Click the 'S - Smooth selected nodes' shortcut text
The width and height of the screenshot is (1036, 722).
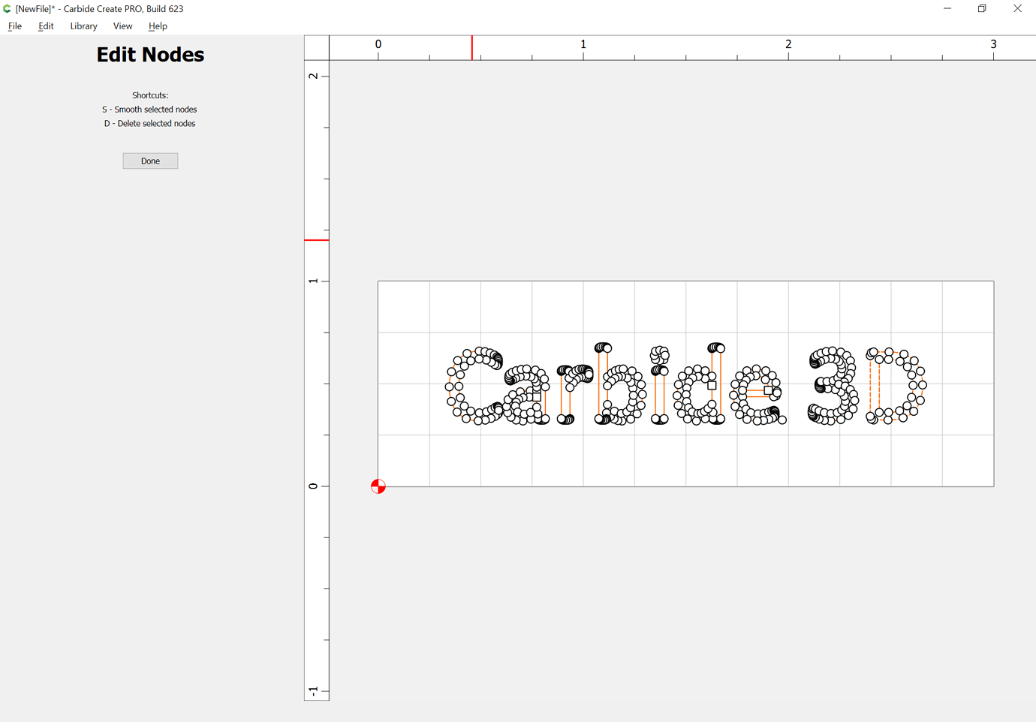coord(149,110)
